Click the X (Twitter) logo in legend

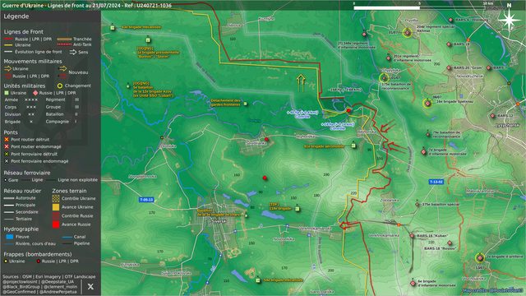[x=90, y=287]
